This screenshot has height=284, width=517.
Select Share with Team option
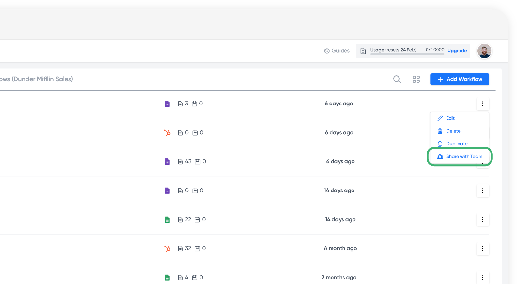[464, 157]
